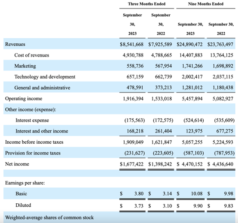The width and height of the screenshot is (238, 223).
Task: Click the Earnings per share heading
Action: pyautogui.click(x=25, y=183)
